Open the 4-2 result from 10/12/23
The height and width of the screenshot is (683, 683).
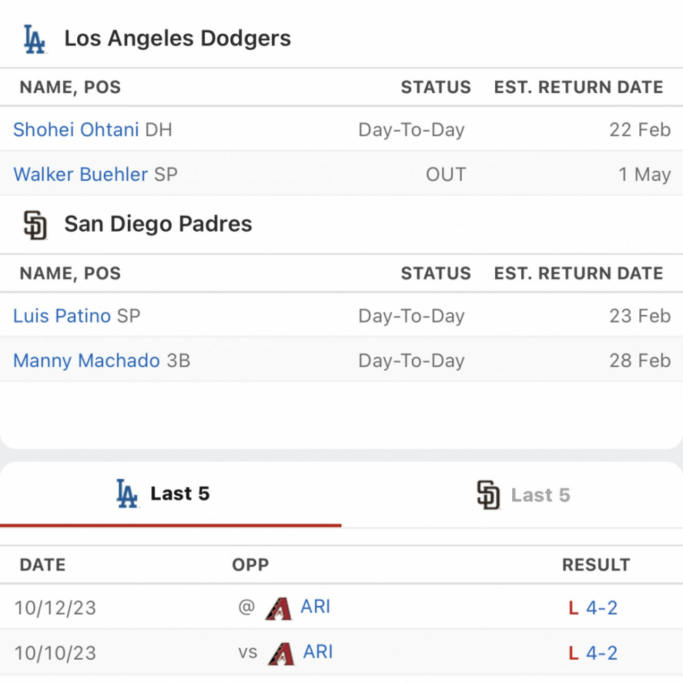(x=602, y=608)
